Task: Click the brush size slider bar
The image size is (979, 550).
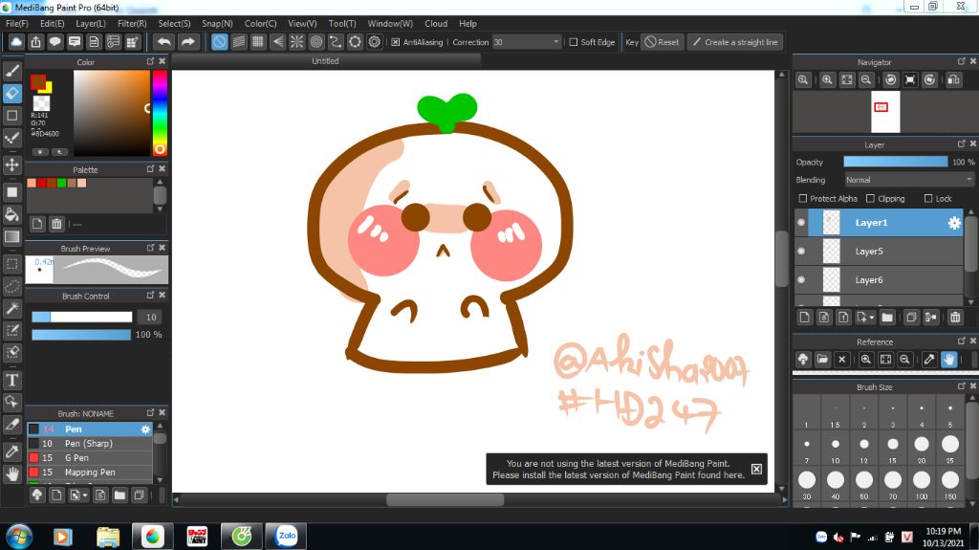Action: pyautogui.click(x=82, y=317)
